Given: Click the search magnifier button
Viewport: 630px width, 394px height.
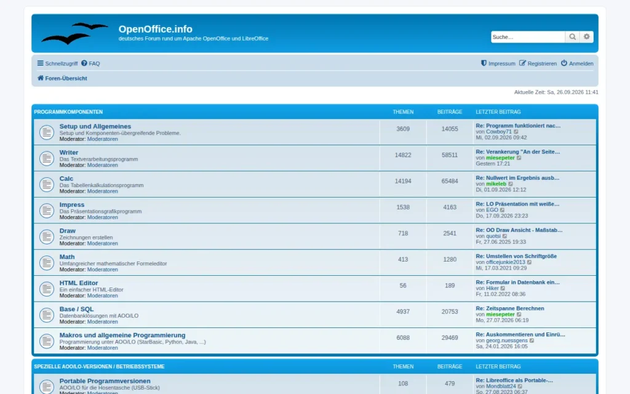Looking at the screenshot, I should 573,36.
